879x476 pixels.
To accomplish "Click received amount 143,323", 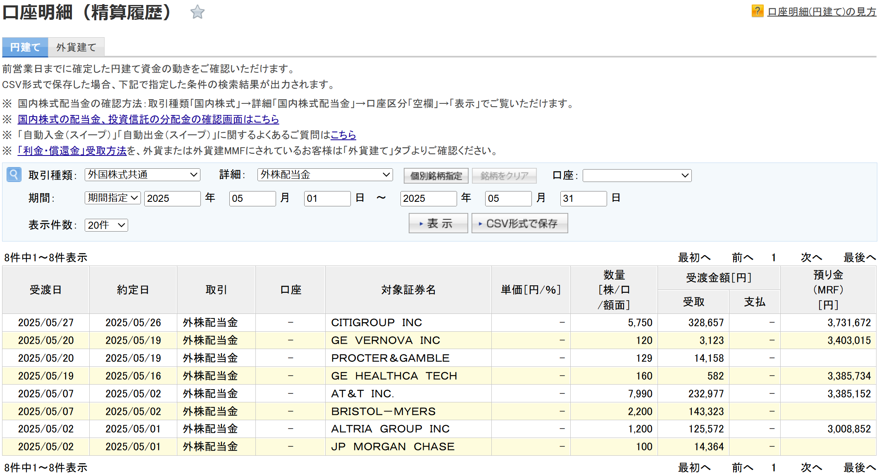I will pos(706,411).
